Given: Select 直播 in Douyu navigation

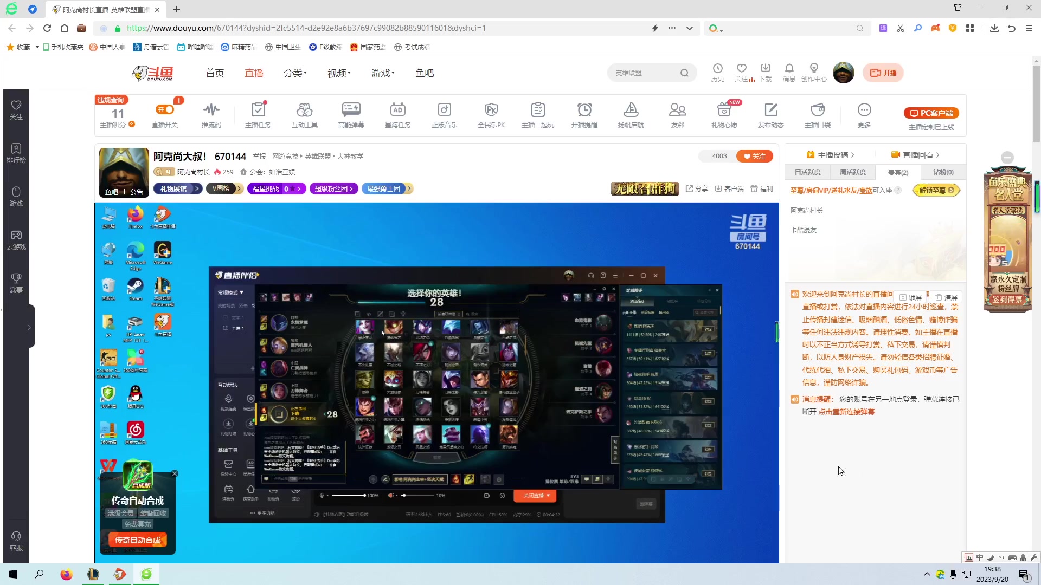Looking at the screenshot, I should (x=254, y=73).
